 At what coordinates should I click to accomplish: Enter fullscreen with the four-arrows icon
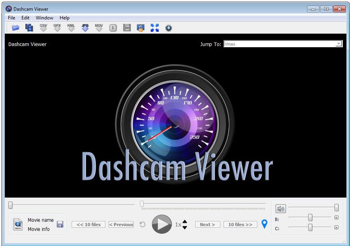coord(155,28)
